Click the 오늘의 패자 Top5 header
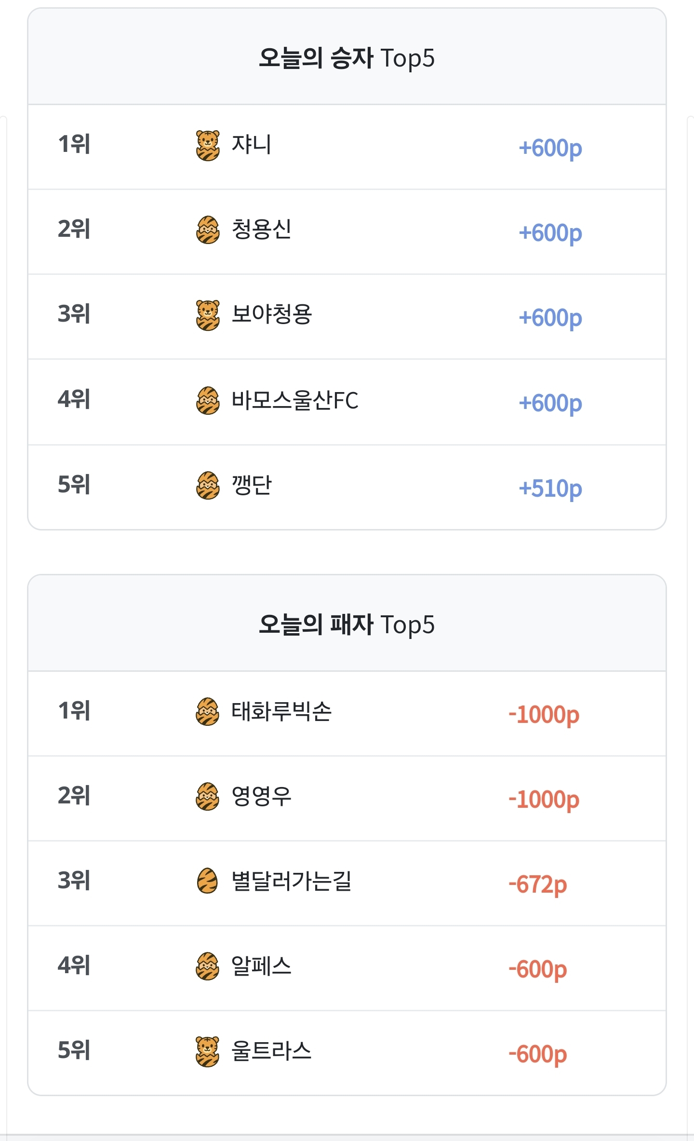Image resolution: width=694 pixels, height=1141 pixels. point(347,625)
